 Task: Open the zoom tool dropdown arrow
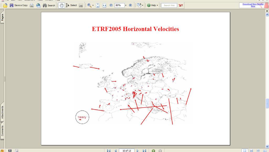pos(93,5)
